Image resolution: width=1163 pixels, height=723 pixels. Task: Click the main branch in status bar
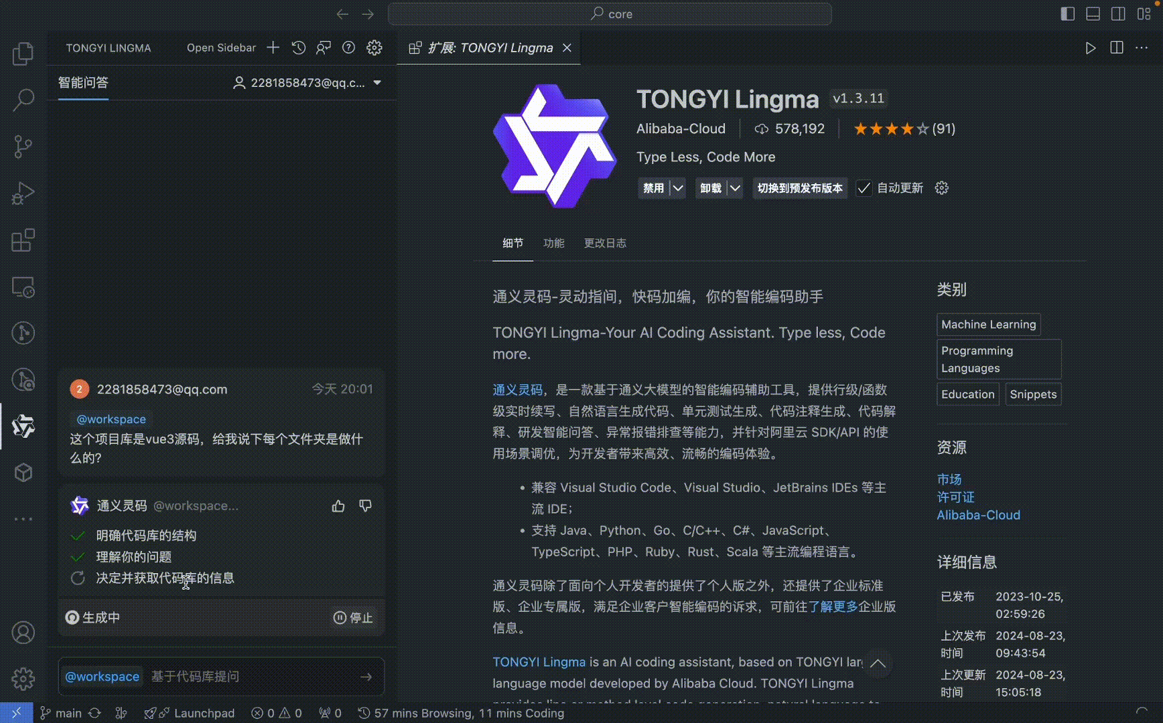(61, 713)
